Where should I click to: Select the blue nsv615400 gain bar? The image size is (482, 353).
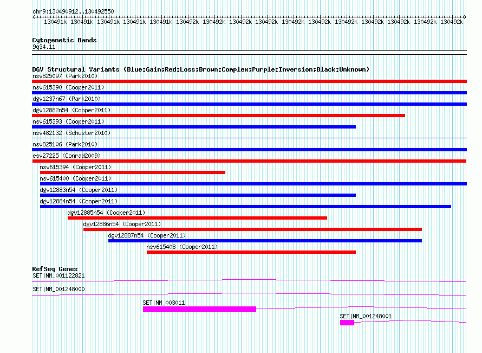click(253, 184)
